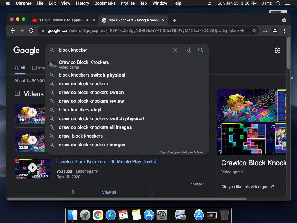297x223 pixels.
Task: Click the site lock icon in address bar
Action: [x=43, y=30]
